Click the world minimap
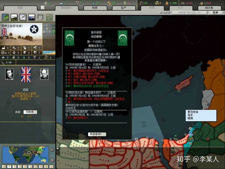The image size is (225, 169). coord(26,155)
